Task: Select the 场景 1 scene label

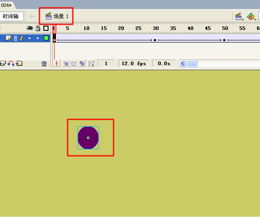Action: point(57,16)
